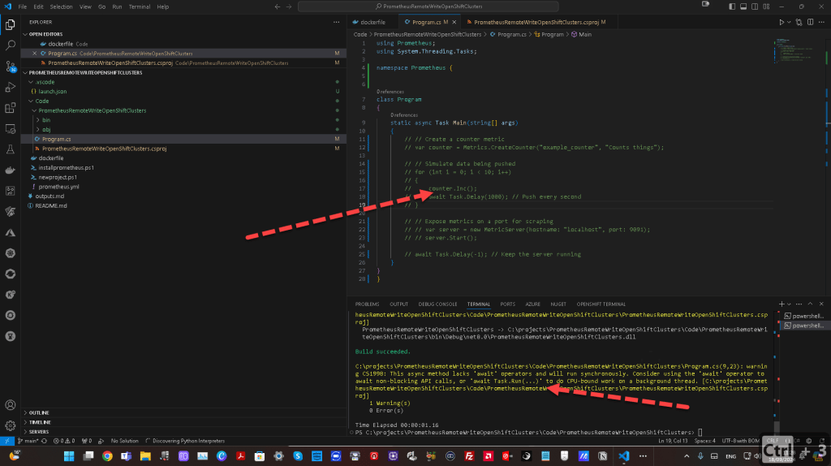Switch to the PROBLEMS panel tab
The height and width of the screenshot is (466, 831).
pyautogui.click(x=367, y=304)
